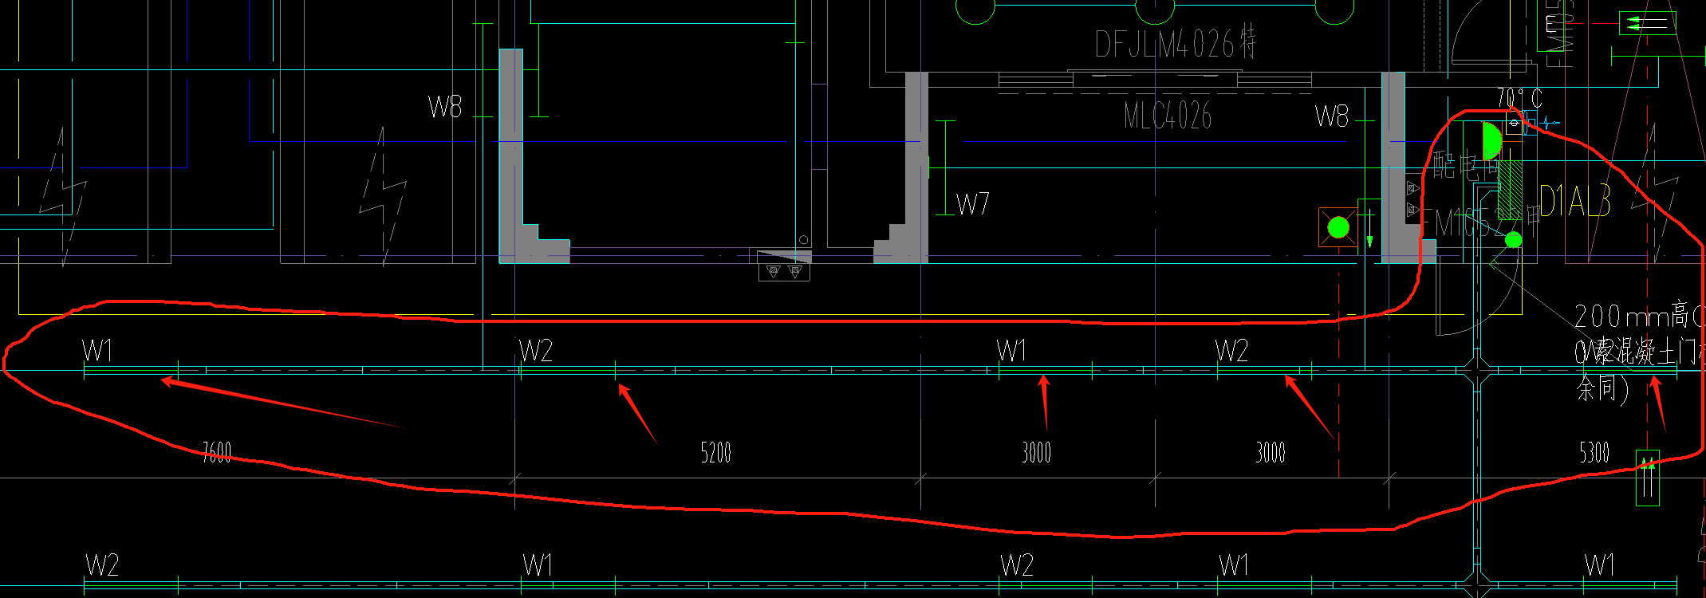Select the yellow D1AL3 label

1574,201
